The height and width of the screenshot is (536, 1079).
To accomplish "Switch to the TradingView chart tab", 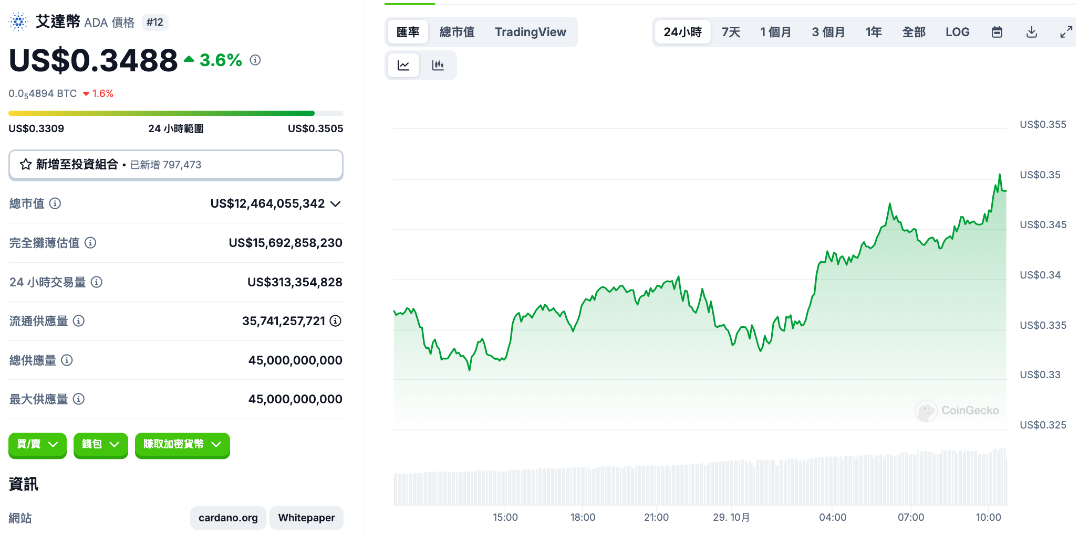I will pyautogui.click(x=530, y=31).
